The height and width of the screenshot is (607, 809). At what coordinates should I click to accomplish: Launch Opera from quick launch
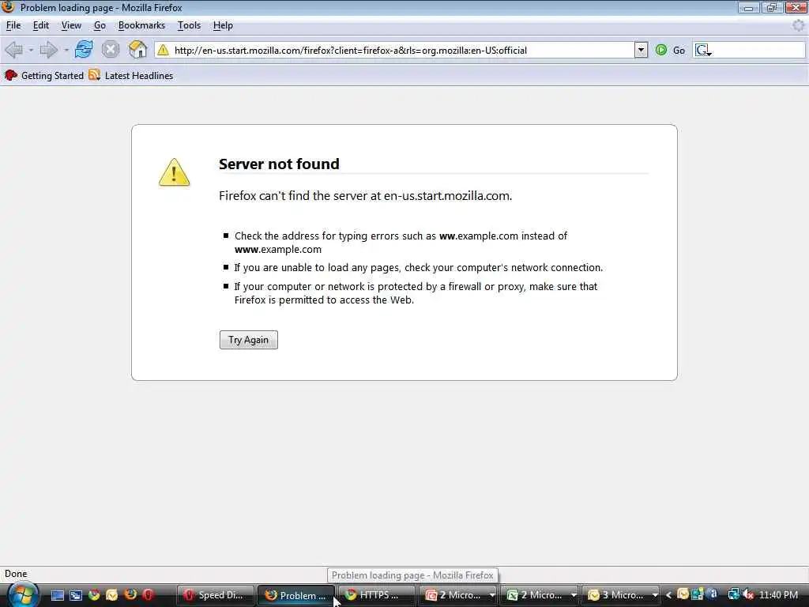click(148, 595)
